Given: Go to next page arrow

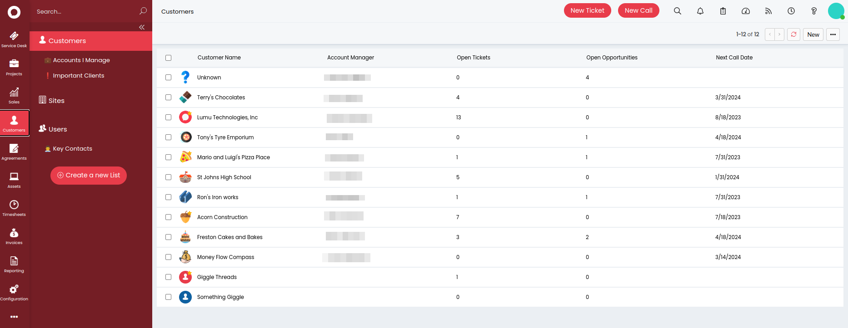Looking at the screenshot, I should click(779, 34).
